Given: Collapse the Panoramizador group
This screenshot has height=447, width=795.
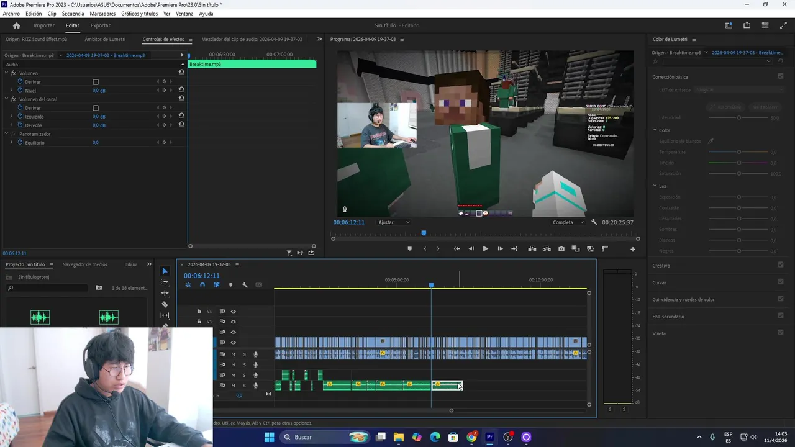Looking at the screenshot, I should click(7, 133).
